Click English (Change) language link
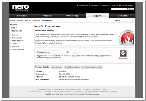Image resolution: width=146 pixels, height=101 pixels. tap(128, 5)
